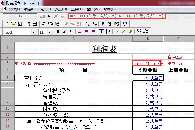Click the New file icon

(7, 24)
